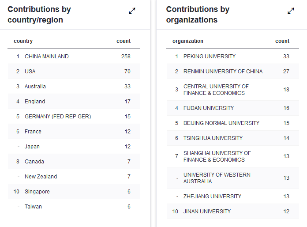Click the organization column header
Image resolution: width=307 pixels, height=227 pixels.
point(188,41)
